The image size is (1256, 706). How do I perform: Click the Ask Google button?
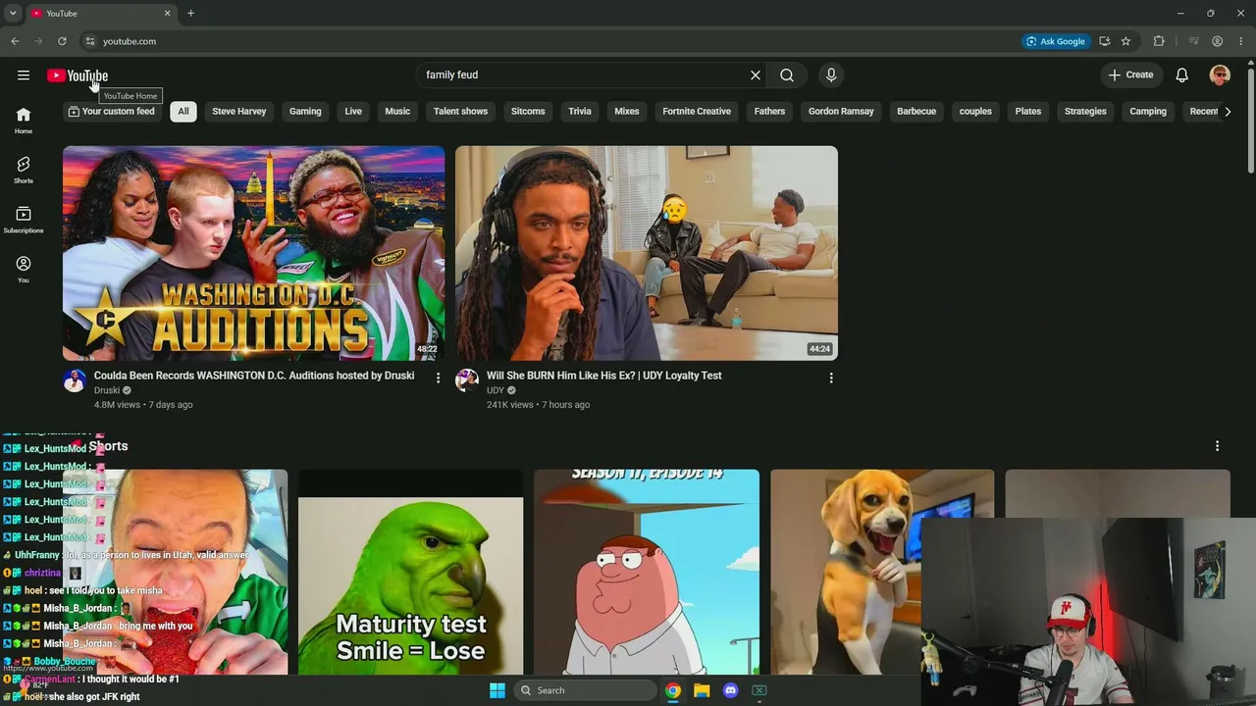(1056, 41)
